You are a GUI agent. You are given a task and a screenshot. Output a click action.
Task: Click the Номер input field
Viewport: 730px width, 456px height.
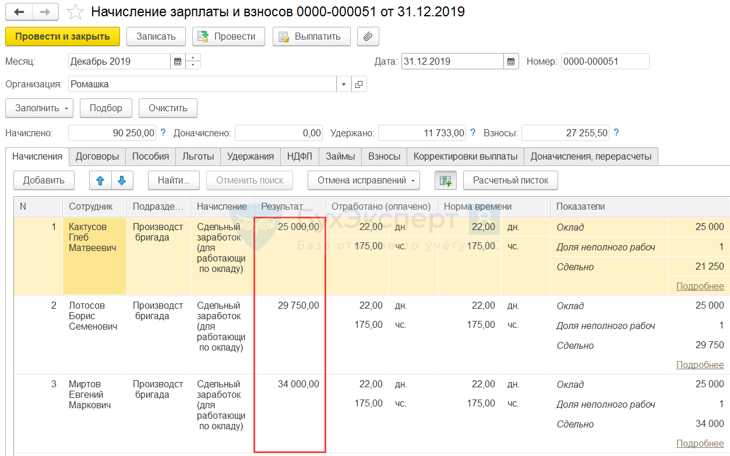pyautogui.click(x=604, y=62)
